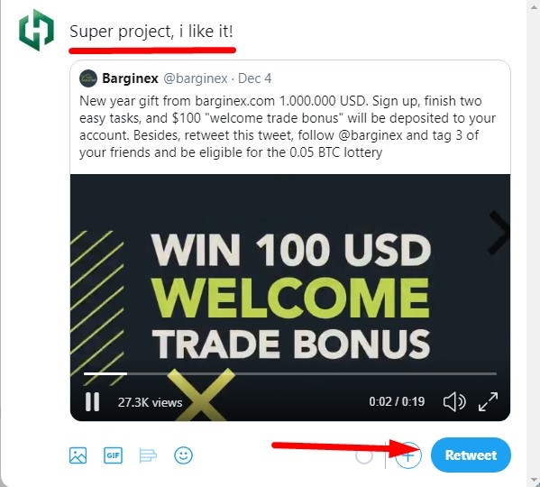Click the green H profile avatar
The height and width of the screenshot is (487, 540).
click(36, 30)
